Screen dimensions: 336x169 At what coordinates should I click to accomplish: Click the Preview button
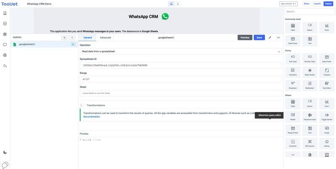click(245, 37)
